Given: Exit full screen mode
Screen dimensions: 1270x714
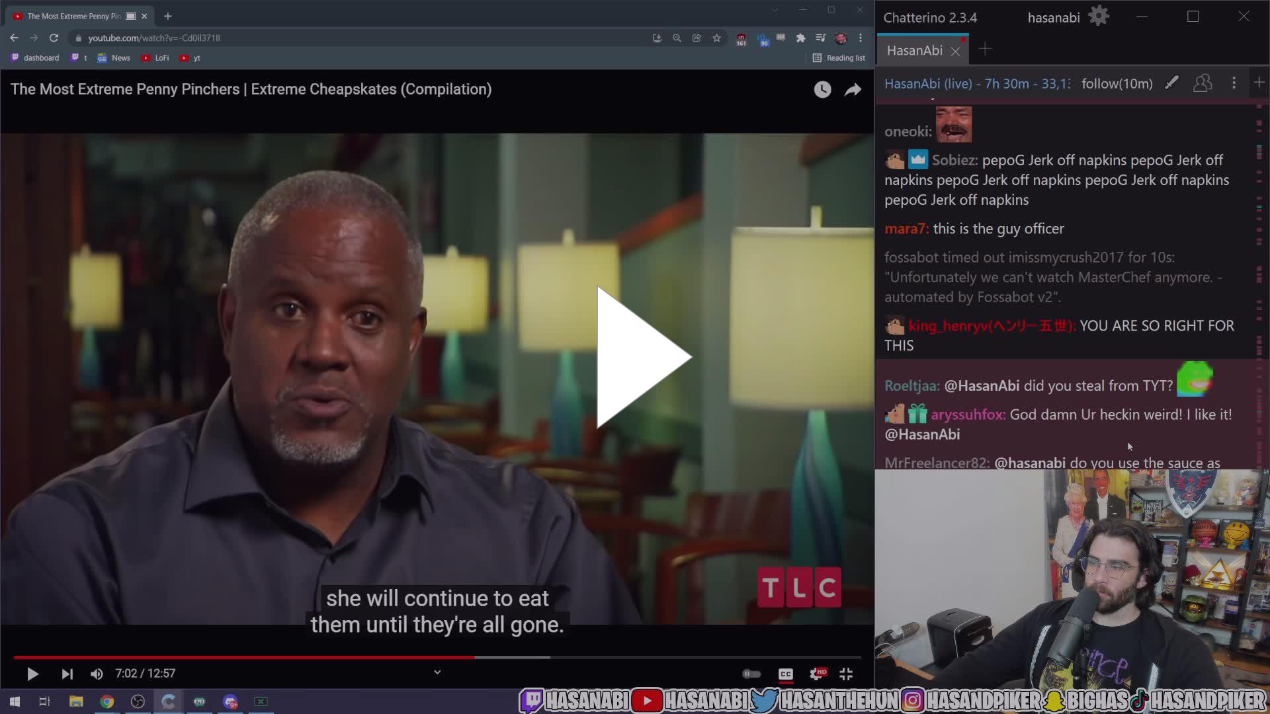Looking at the screenshot, I should (x=846, y=674).
